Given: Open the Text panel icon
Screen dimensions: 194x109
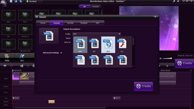Looking at the screenshot, I should 22,57.
